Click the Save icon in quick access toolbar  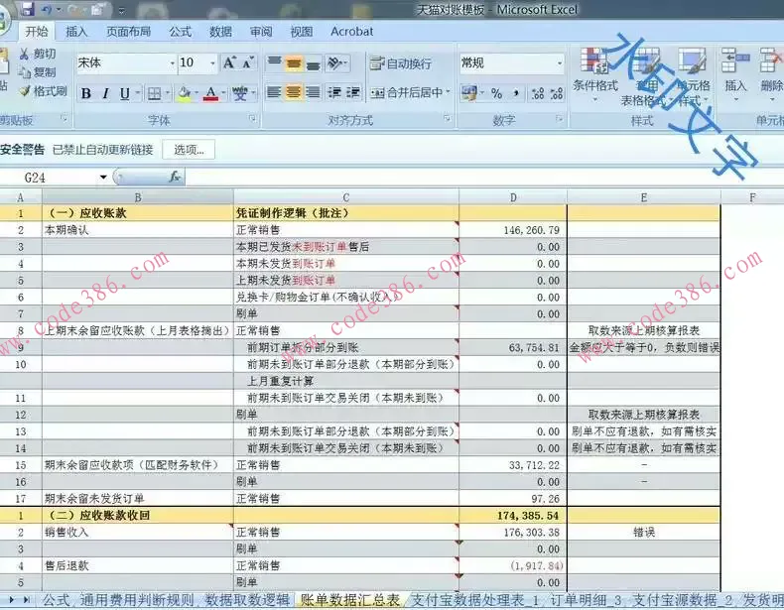pos(27,9)
